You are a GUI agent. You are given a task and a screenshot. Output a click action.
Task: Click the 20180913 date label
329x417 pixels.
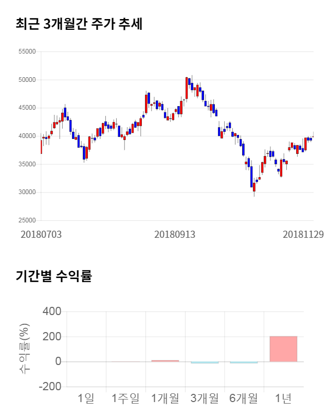(x=175, y=234)
